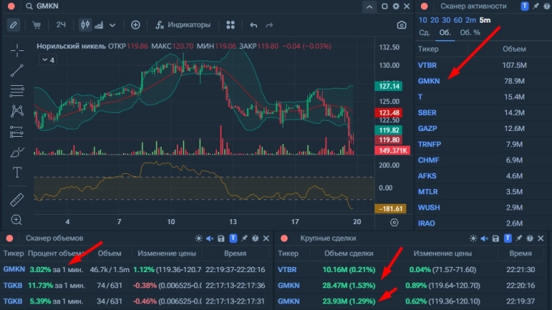
Task: Click the shopping cart trade icon
Action: click(x=36, y=25)
